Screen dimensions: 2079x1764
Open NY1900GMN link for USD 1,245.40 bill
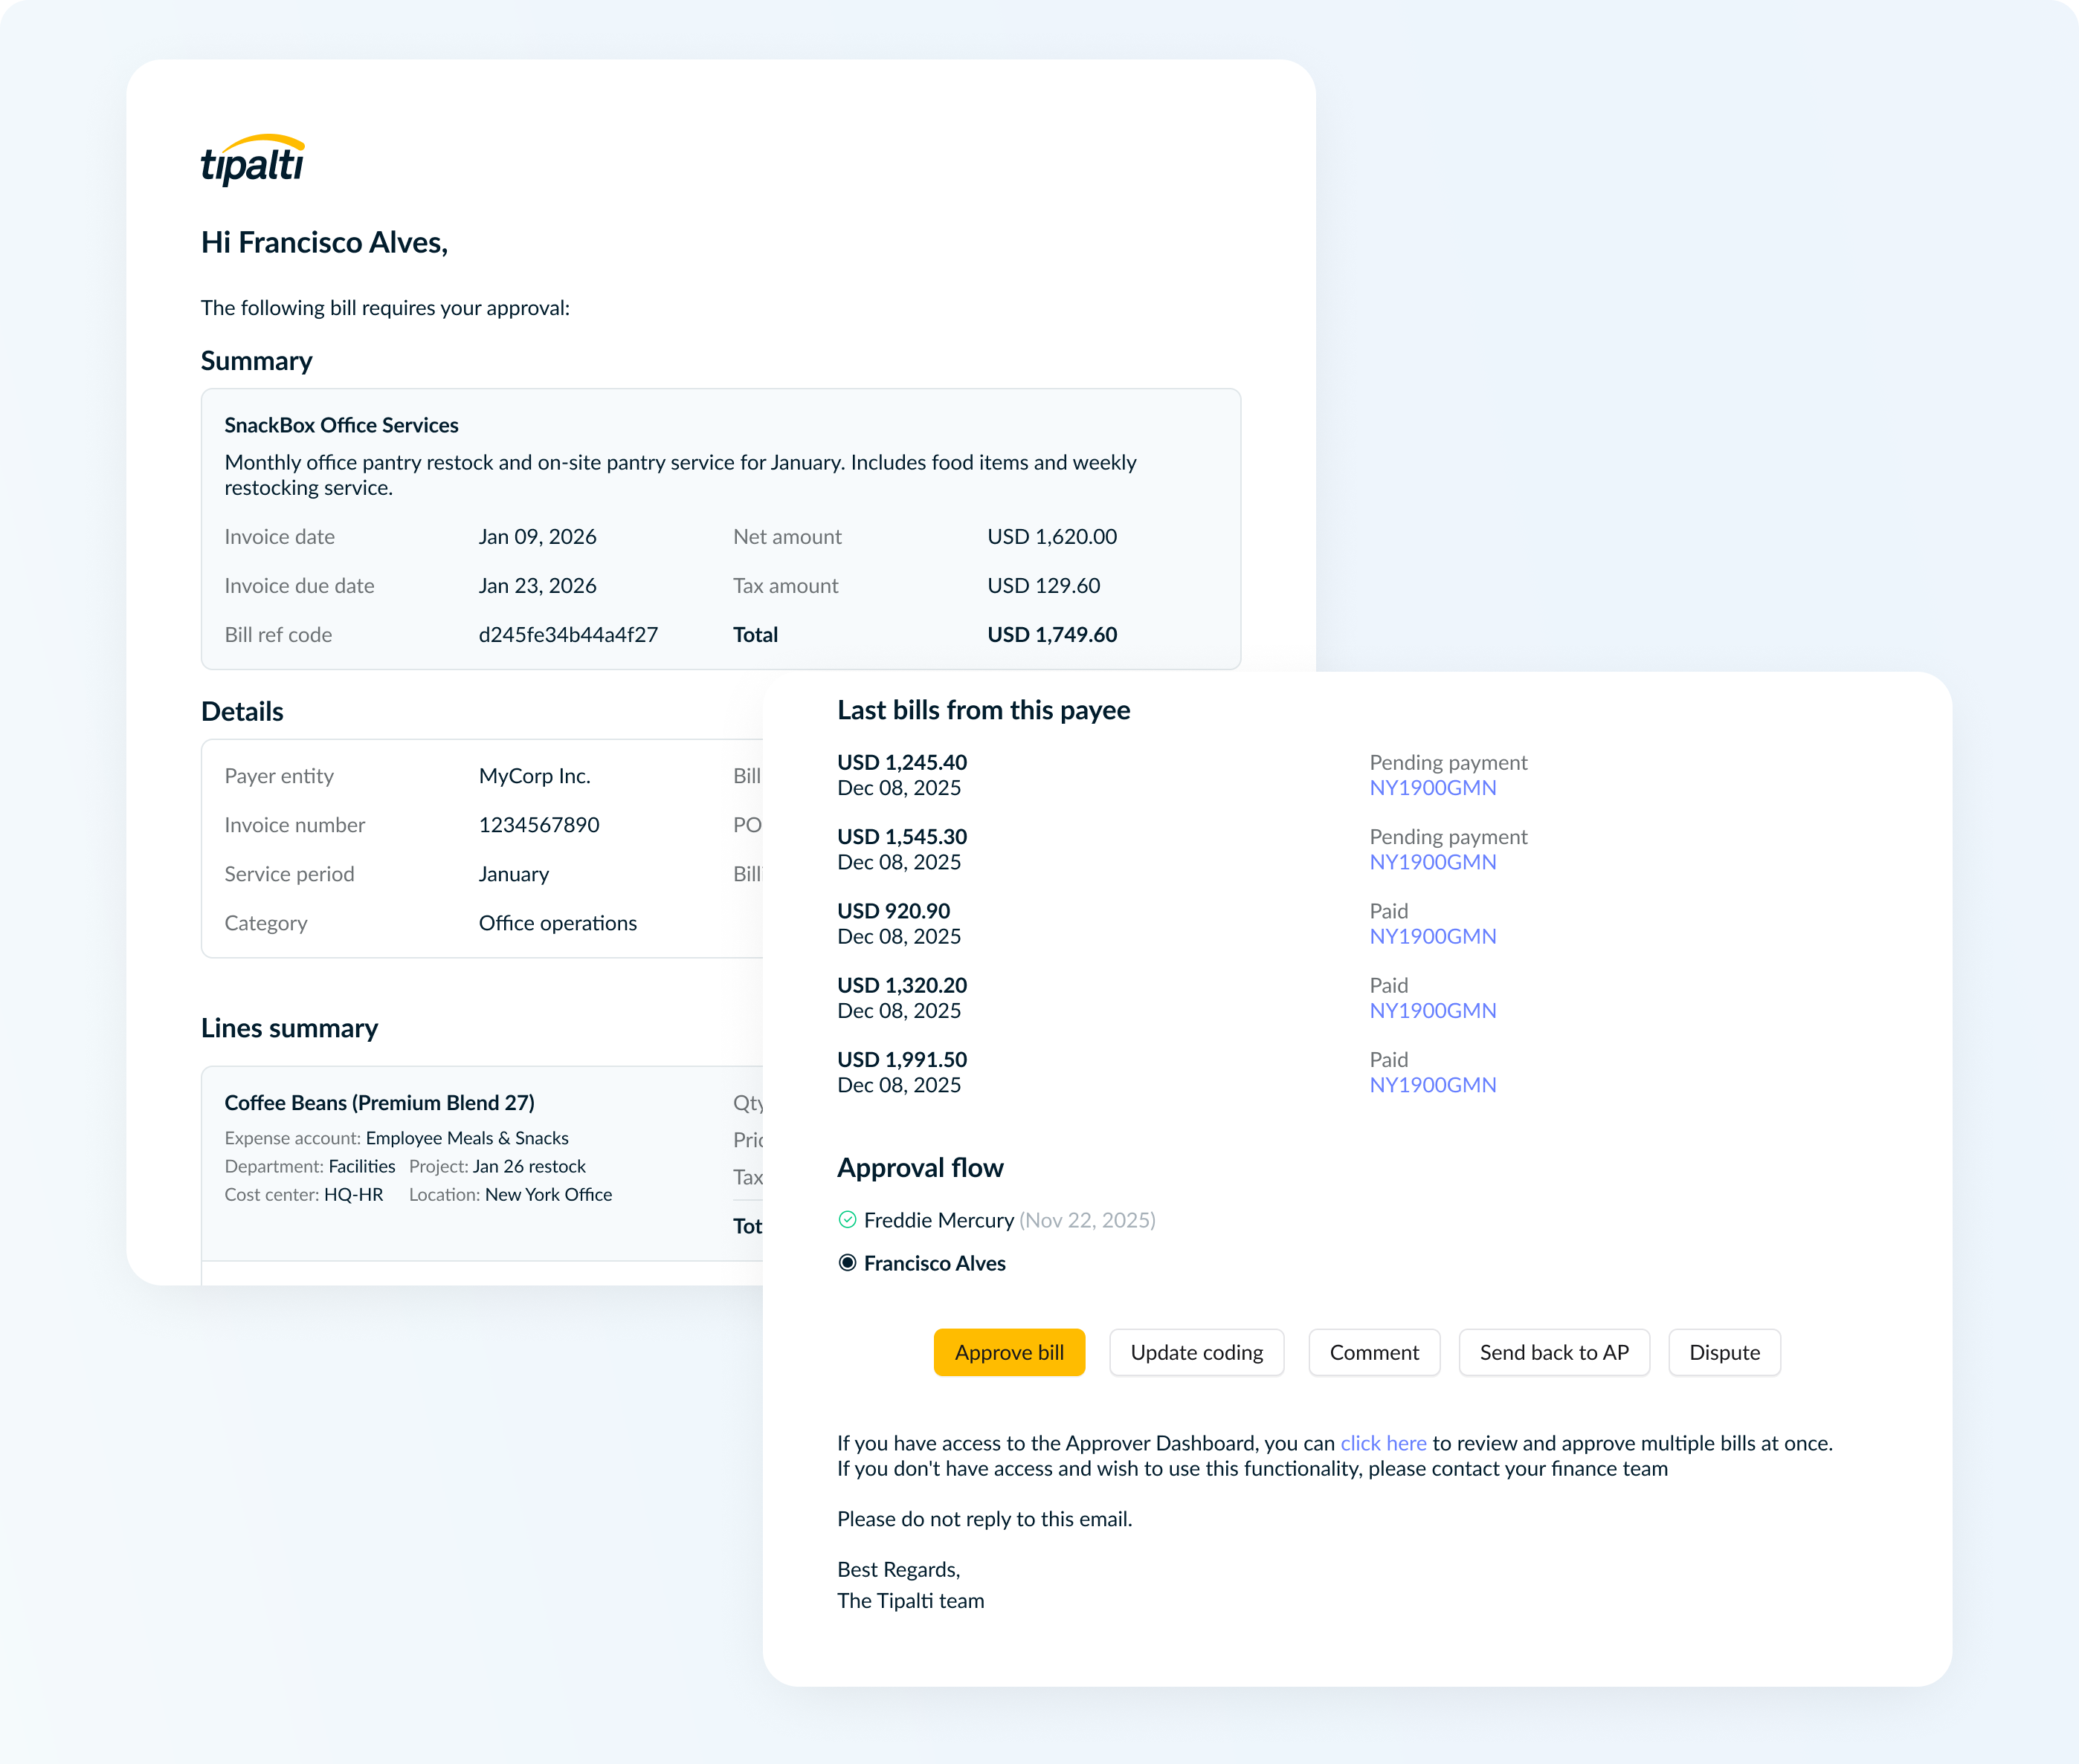1431,788
